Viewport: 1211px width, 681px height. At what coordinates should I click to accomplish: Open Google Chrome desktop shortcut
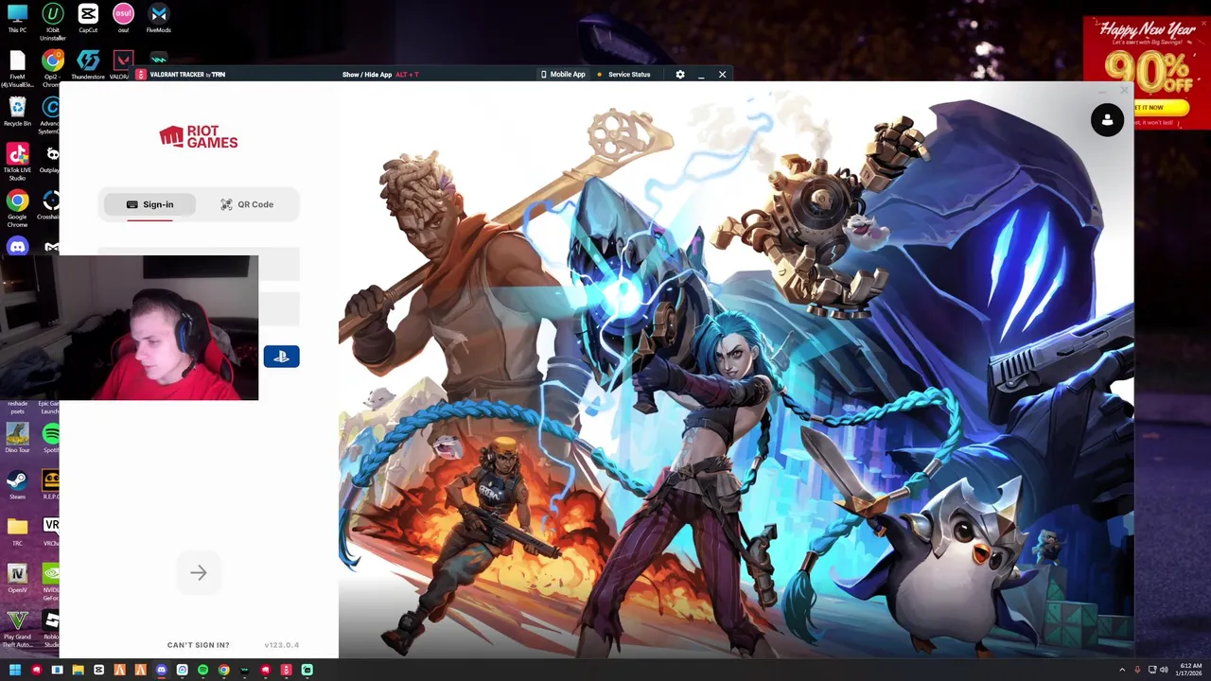tap(17, 207)
